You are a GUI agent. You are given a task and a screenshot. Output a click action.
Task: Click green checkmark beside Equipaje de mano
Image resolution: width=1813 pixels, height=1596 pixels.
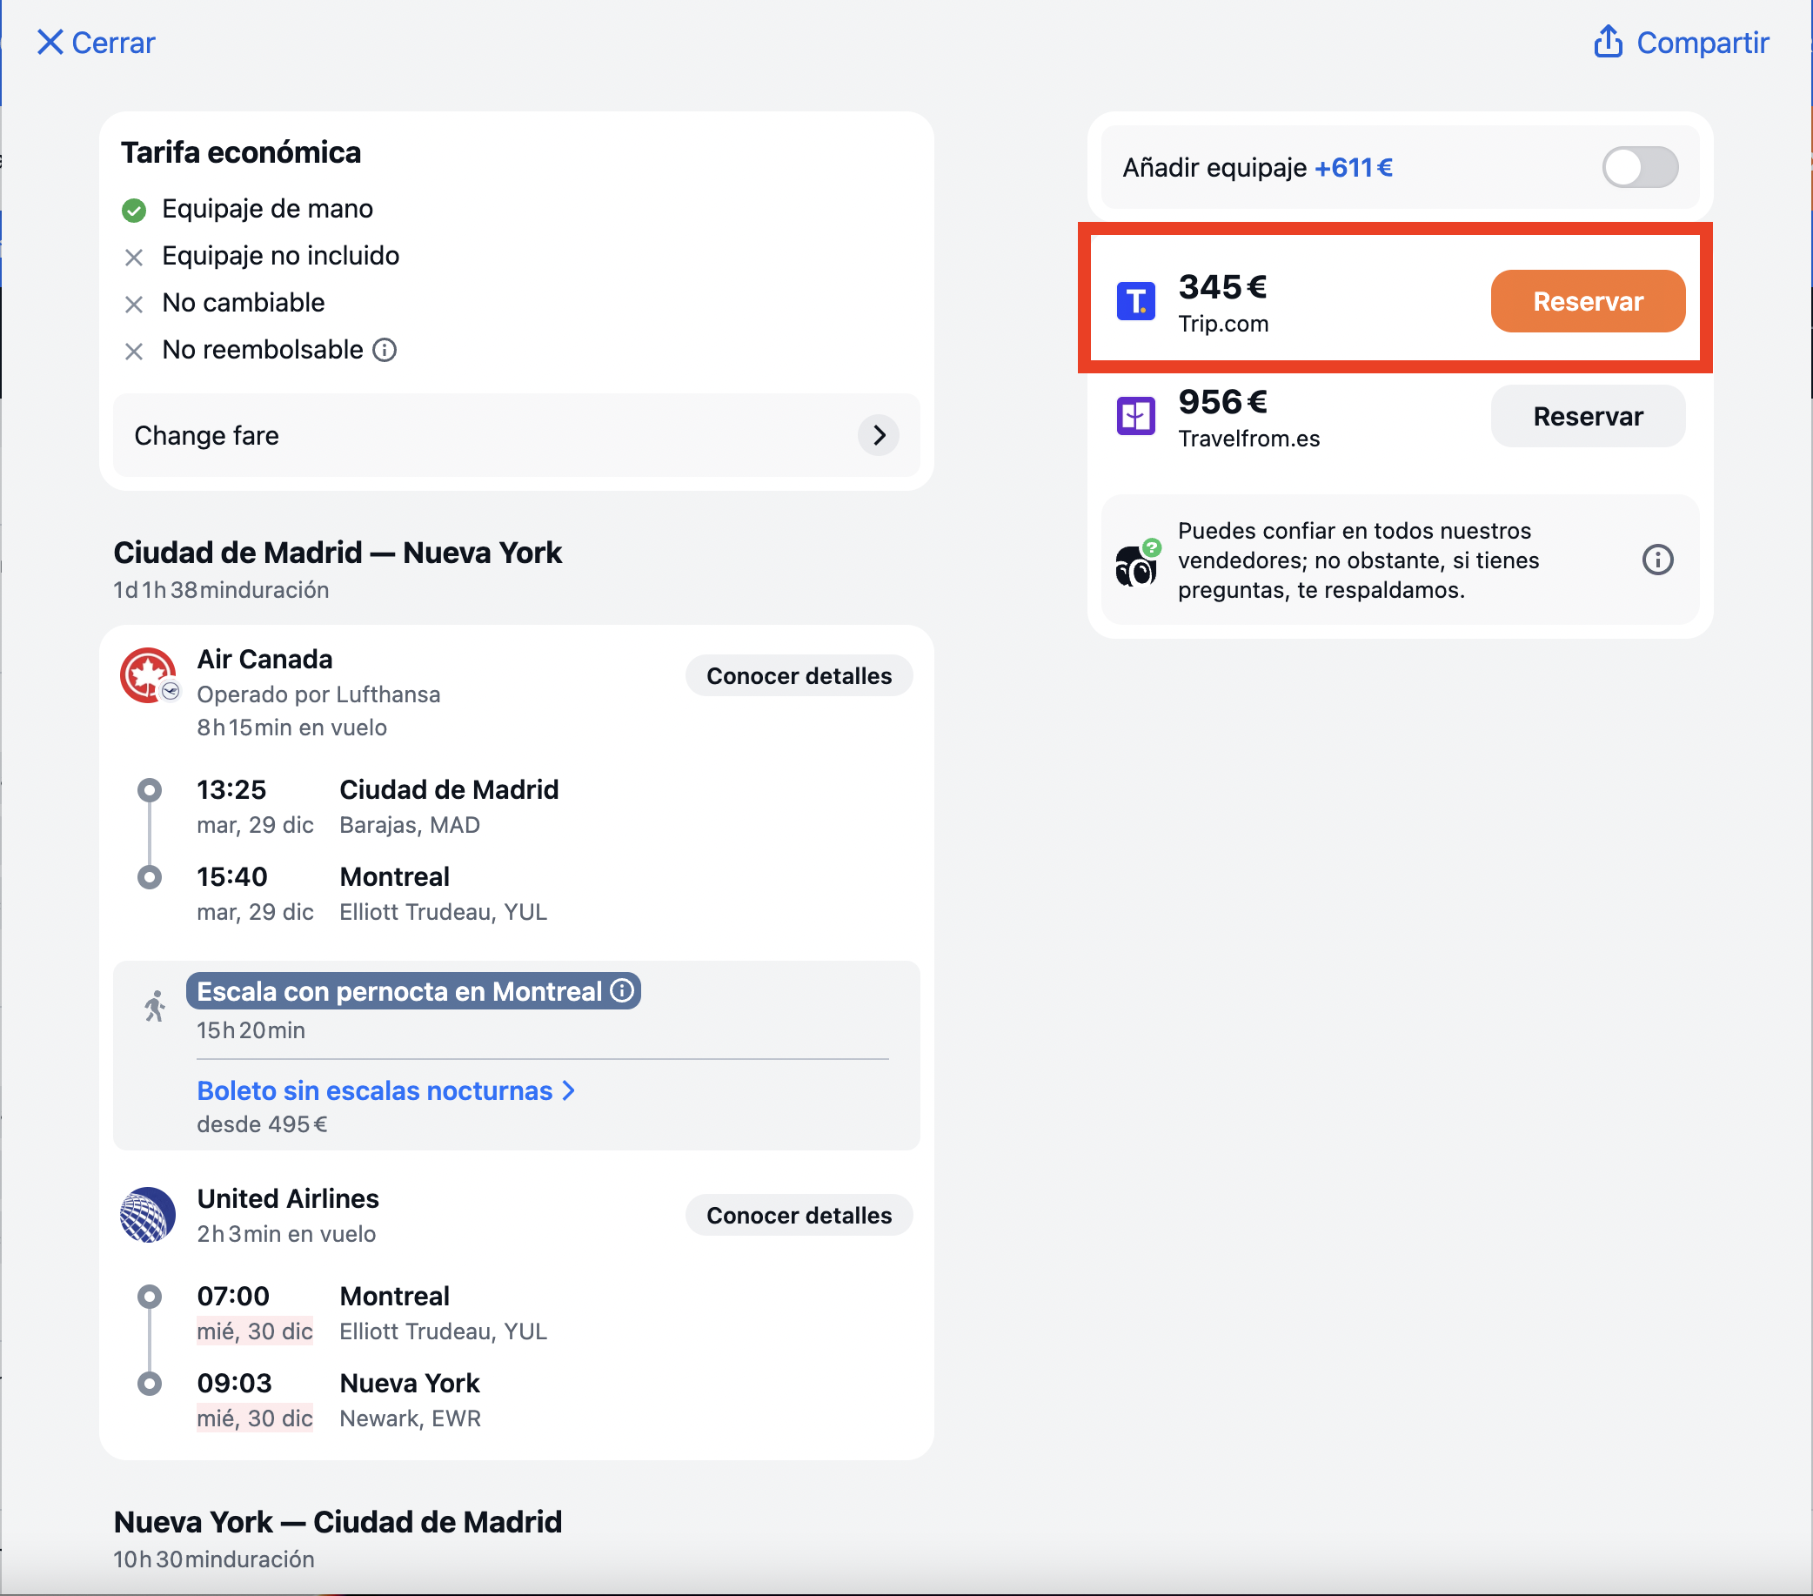[134, 211]
